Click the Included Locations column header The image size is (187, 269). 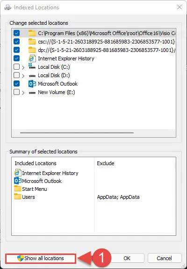click(36, 163)
